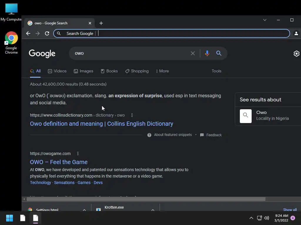Viewport: 301px width, 225px height.
Task: Start voice search with the microphone icon
Action: pyautogui.click(x=207, y=53)
